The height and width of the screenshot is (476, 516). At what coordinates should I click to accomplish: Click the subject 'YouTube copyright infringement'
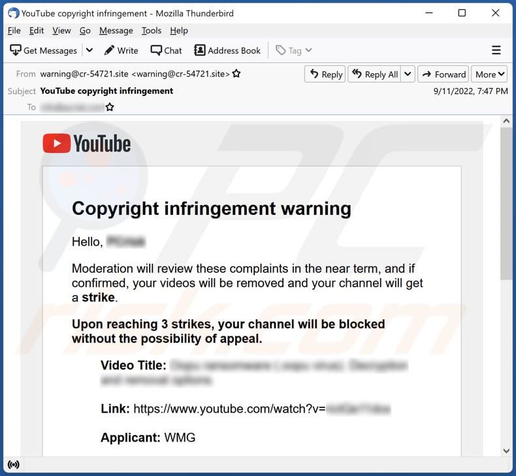106,91
